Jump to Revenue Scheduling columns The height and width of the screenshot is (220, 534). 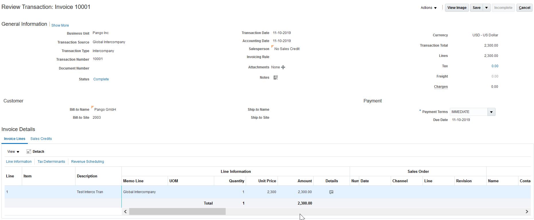pos(88,162)
